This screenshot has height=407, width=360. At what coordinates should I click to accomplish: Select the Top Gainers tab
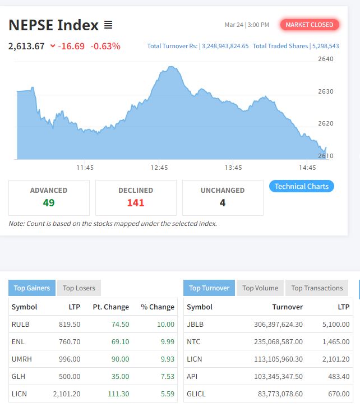coord(31,288)
